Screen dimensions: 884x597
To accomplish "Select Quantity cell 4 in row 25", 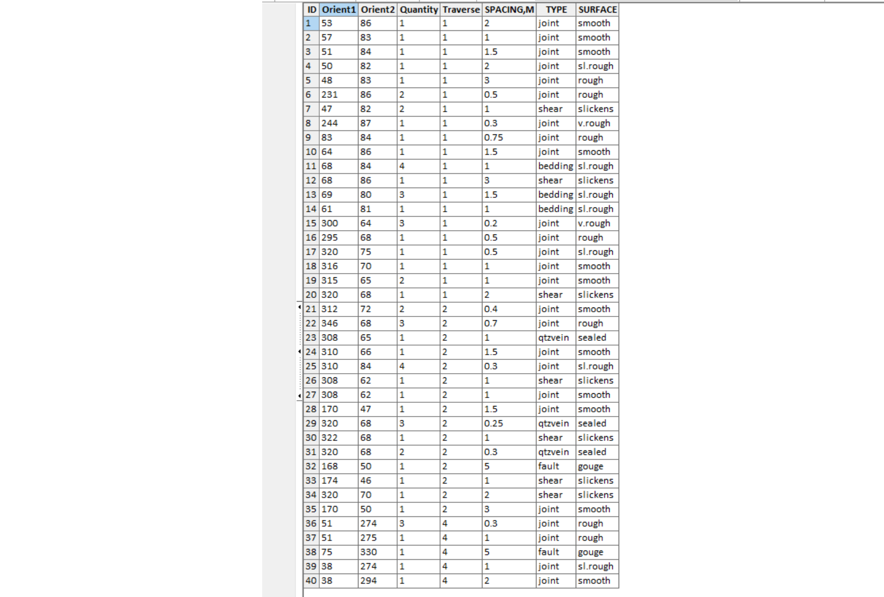I will pyautogui.click(x=418, y=366).
